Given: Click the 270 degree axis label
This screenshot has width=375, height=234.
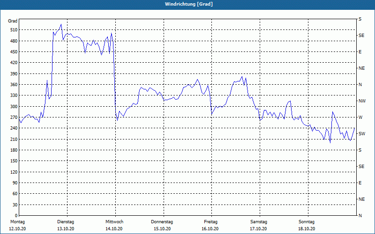Looking at the screenshot, I should click(15, 117).
